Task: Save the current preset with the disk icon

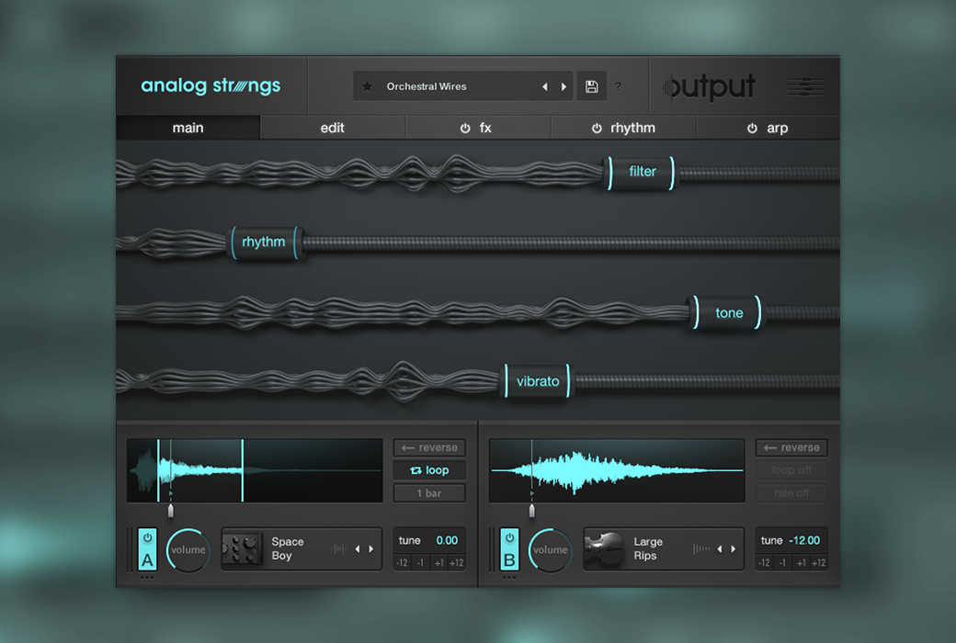Action: coord(591,86)
